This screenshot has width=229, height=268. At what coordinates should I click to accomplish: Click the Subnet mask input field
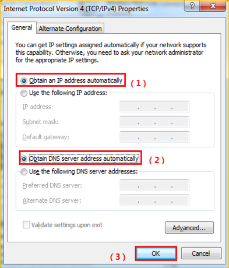154,122
